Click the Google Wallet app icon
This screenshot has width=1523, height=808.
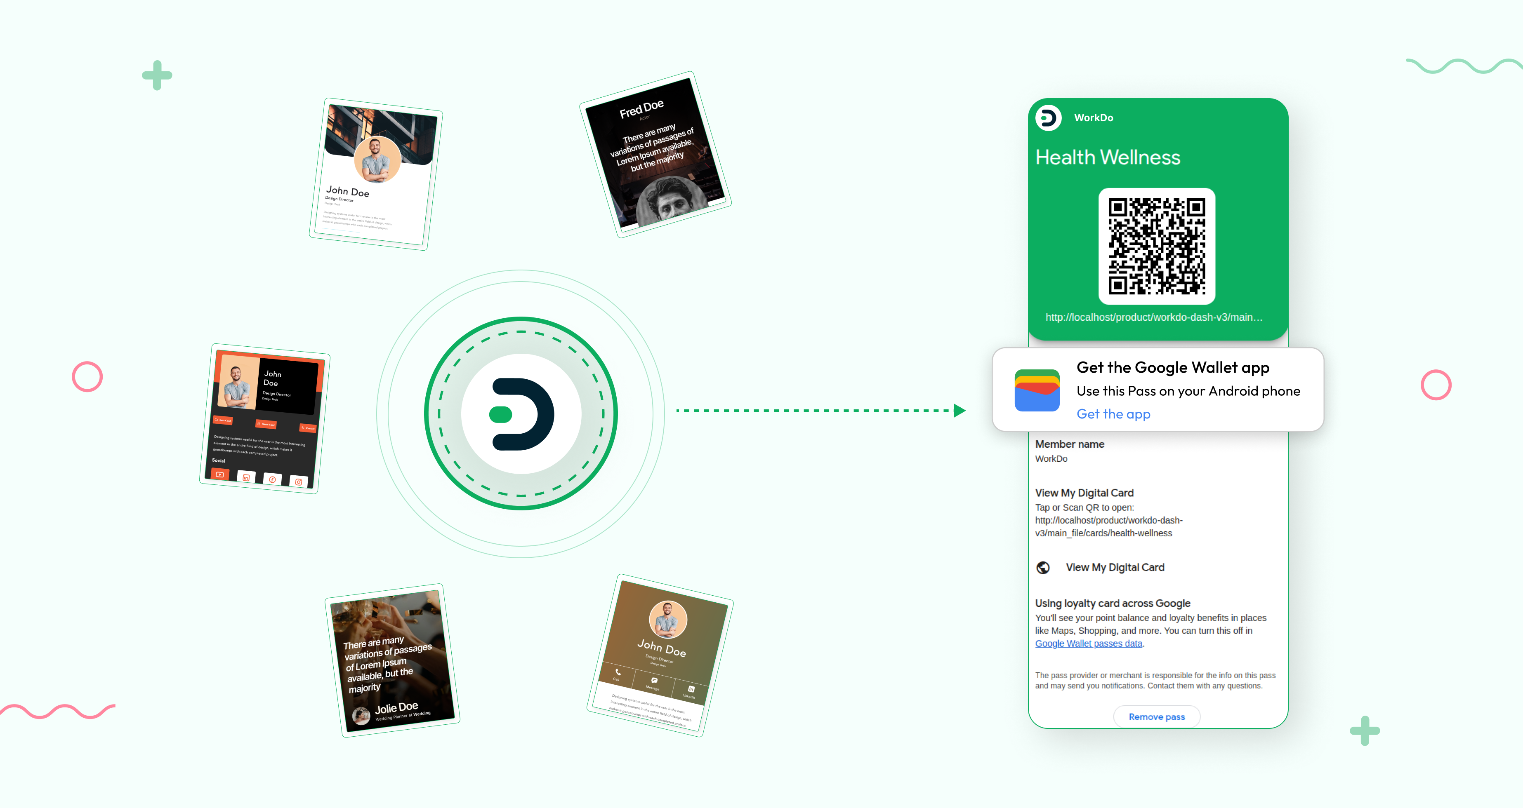[1037, 390]
